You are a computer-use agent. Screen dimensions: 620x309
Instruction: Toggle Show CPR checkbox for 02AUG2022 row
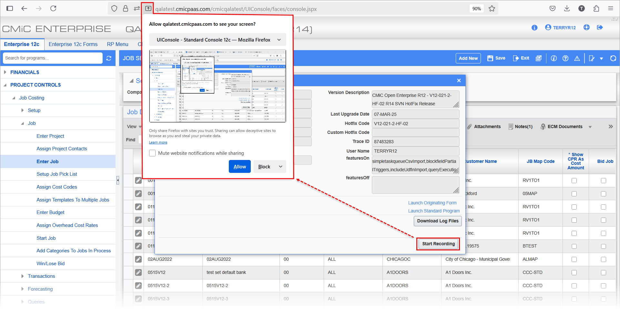(574, 259)
